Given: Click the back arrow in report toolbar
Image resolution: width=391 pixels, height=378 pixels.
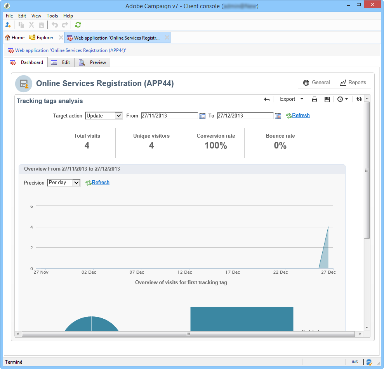Looking at the screenshot, I should click(x=267, y=99).
